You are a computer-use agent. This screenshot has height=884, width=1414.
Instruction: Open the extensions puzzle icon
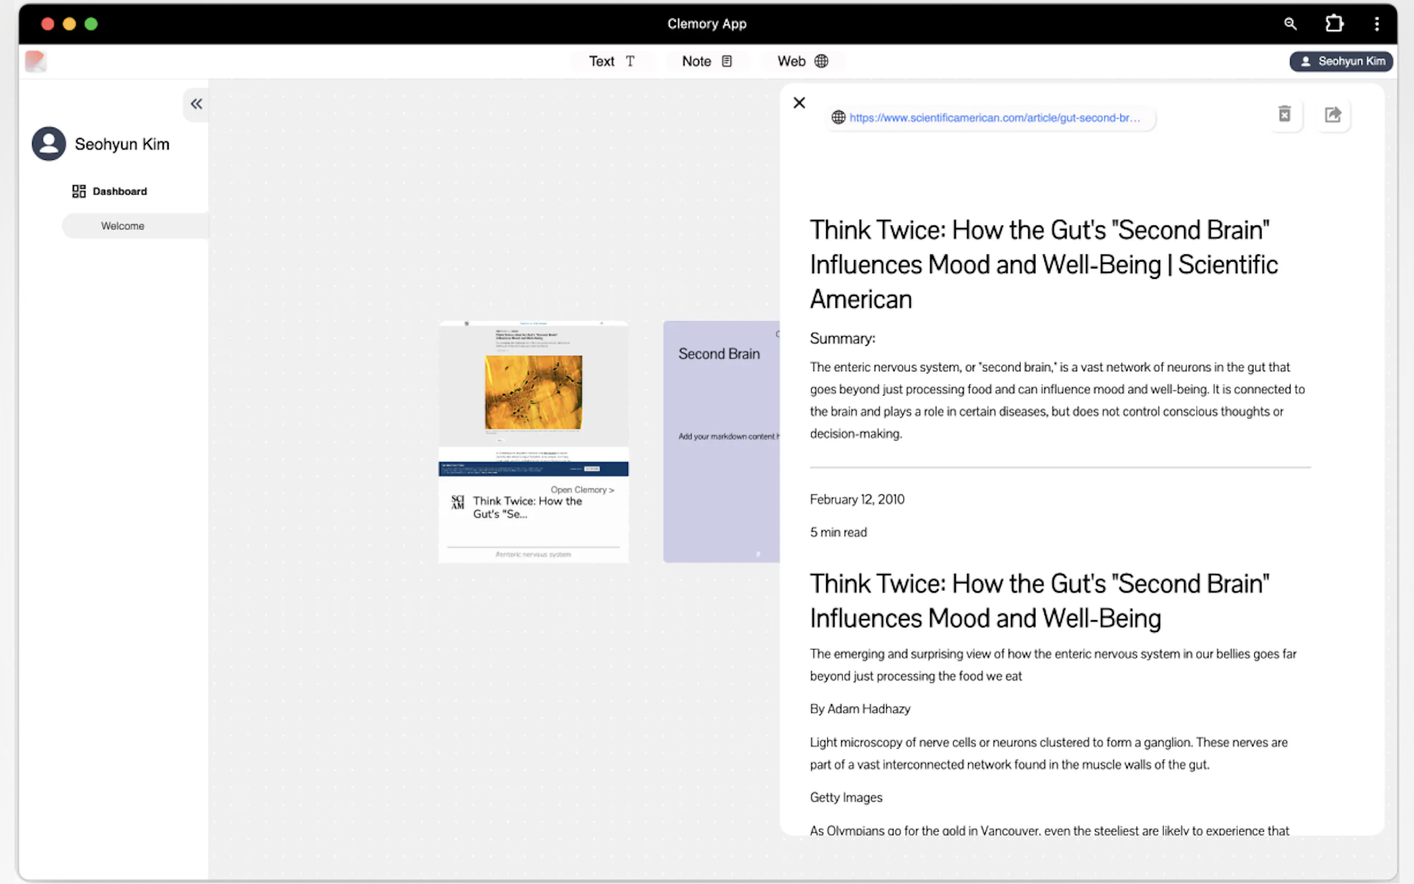coord(1334,24)
